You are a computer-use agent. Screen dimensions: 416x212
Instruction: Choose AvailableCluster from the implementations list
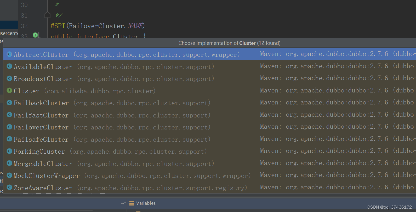(209, 66)
